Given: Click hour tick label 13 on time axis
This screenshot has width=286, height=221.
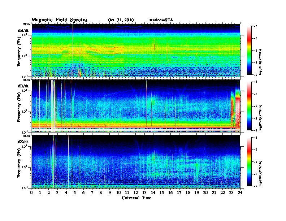Looking at the screenshot, I should pyautogui.click(x=144, y=192).
